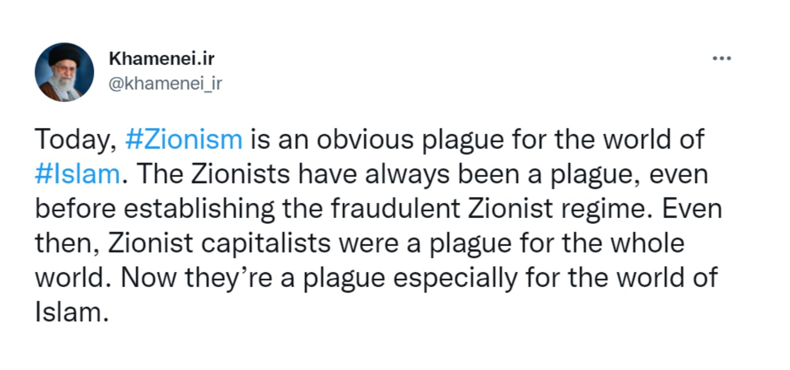Open the three-dot more options menu
The image size is (790, 370).
tap(721, 59)
